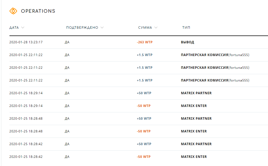Open the СУММА sort chevron
This screenshot has width=268, height=166.
pos(156,28)
